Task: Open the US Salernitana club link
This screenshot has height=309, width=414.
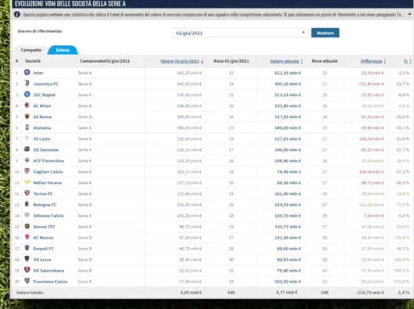Action: [x=48, y=270]
